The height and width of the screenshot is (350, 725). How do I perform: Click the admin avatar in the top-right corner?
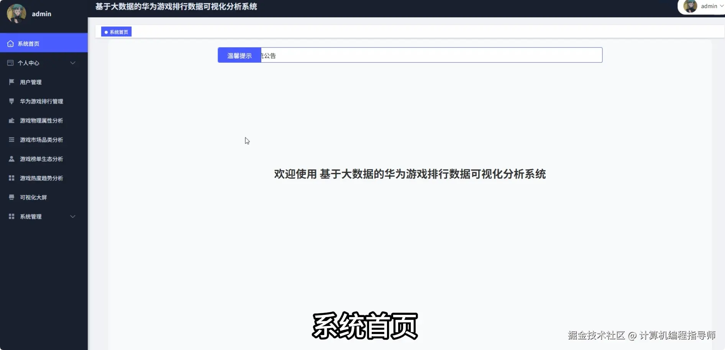tap(690, 6)
